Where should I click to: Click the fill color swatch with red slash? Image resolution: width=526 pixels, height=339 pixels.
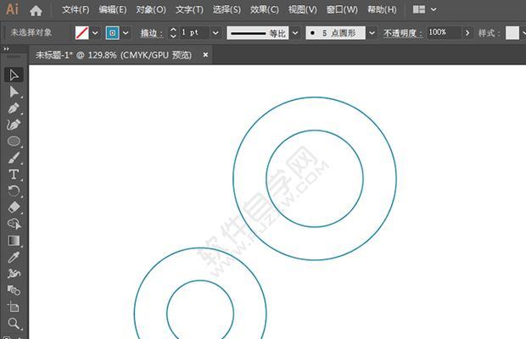pos(81,33)
